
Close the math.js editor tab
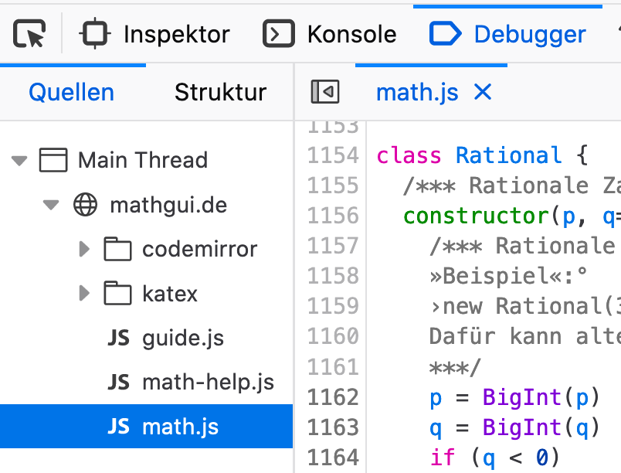coord(483,93)
